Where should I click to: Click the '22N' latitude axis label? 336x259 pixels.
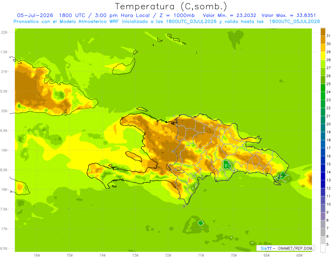4,32
